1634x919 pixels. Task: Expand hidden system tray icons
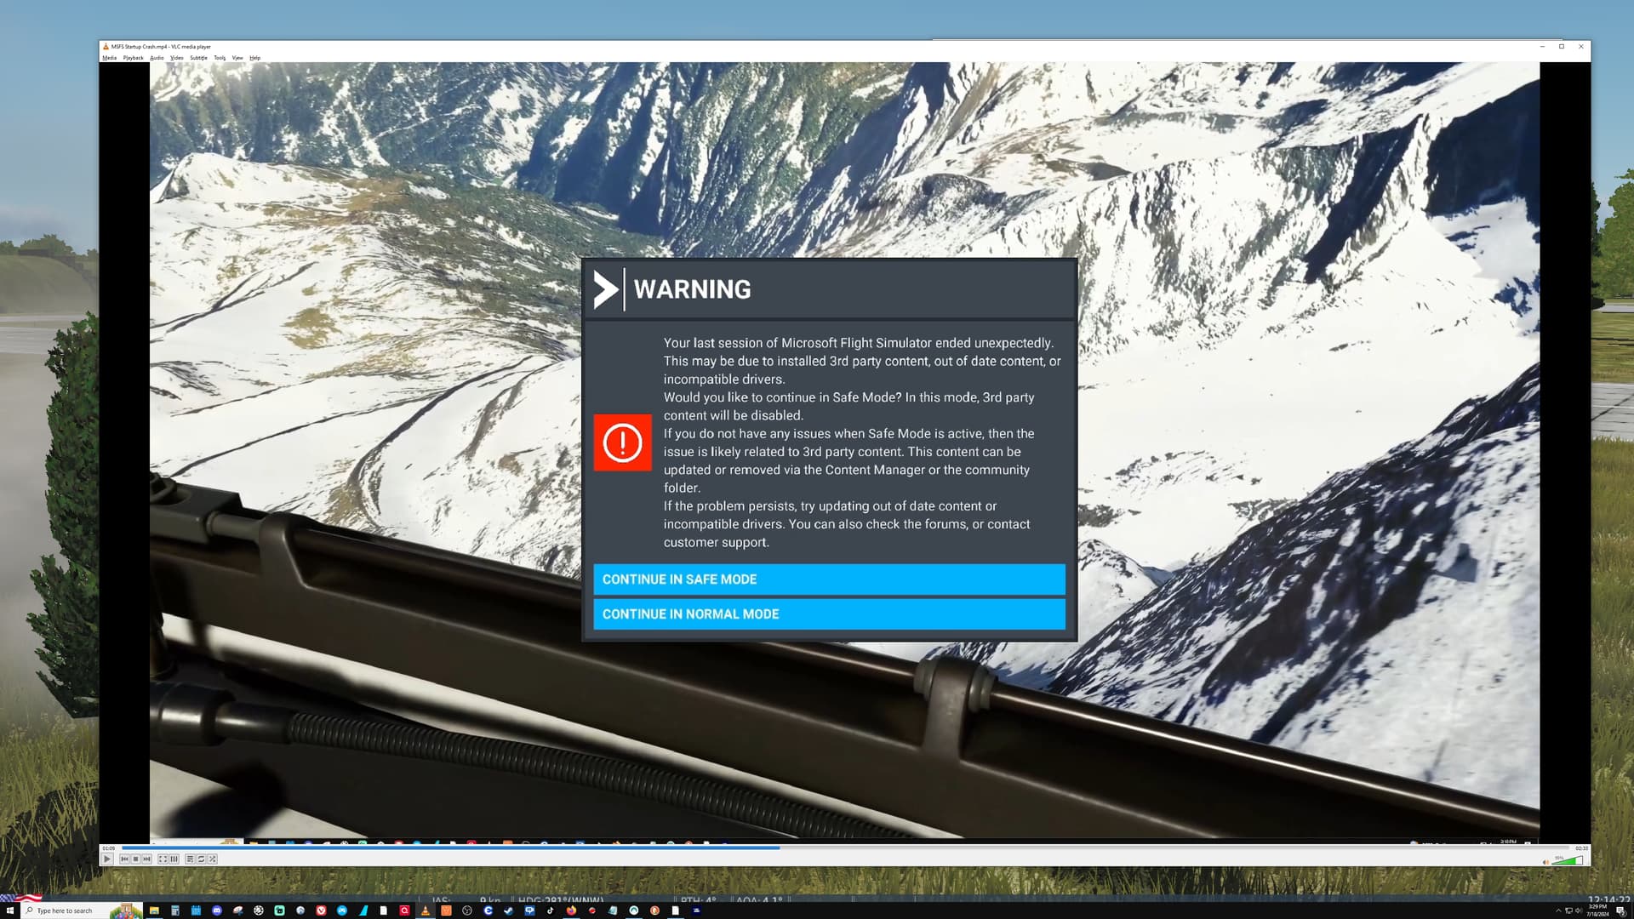click(1558, 910)
